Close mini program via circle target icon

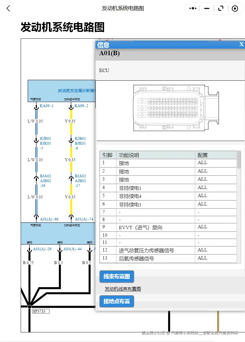pos(235,8)
